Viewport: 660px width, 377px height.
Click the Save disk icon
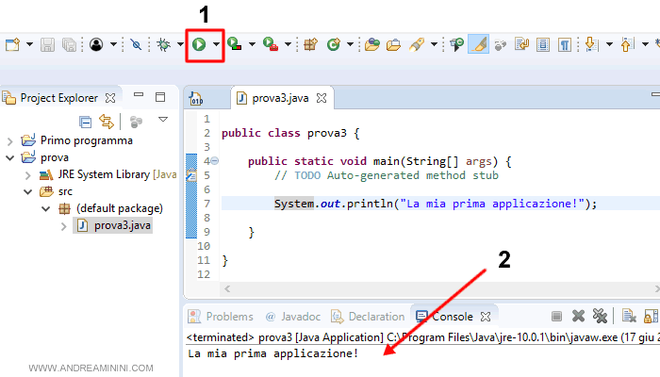48,44
